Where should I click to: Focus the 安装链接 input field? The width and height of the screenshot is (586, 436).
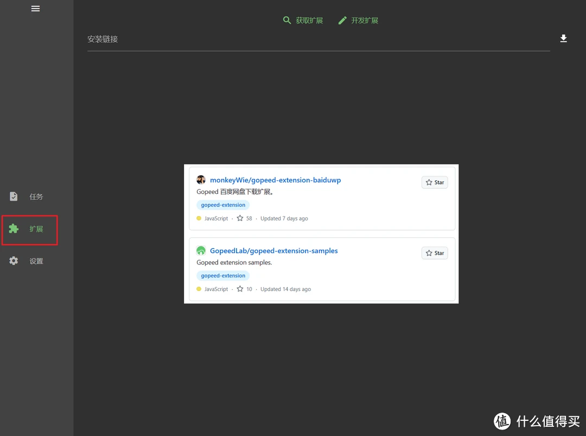(x=319, y=40)
